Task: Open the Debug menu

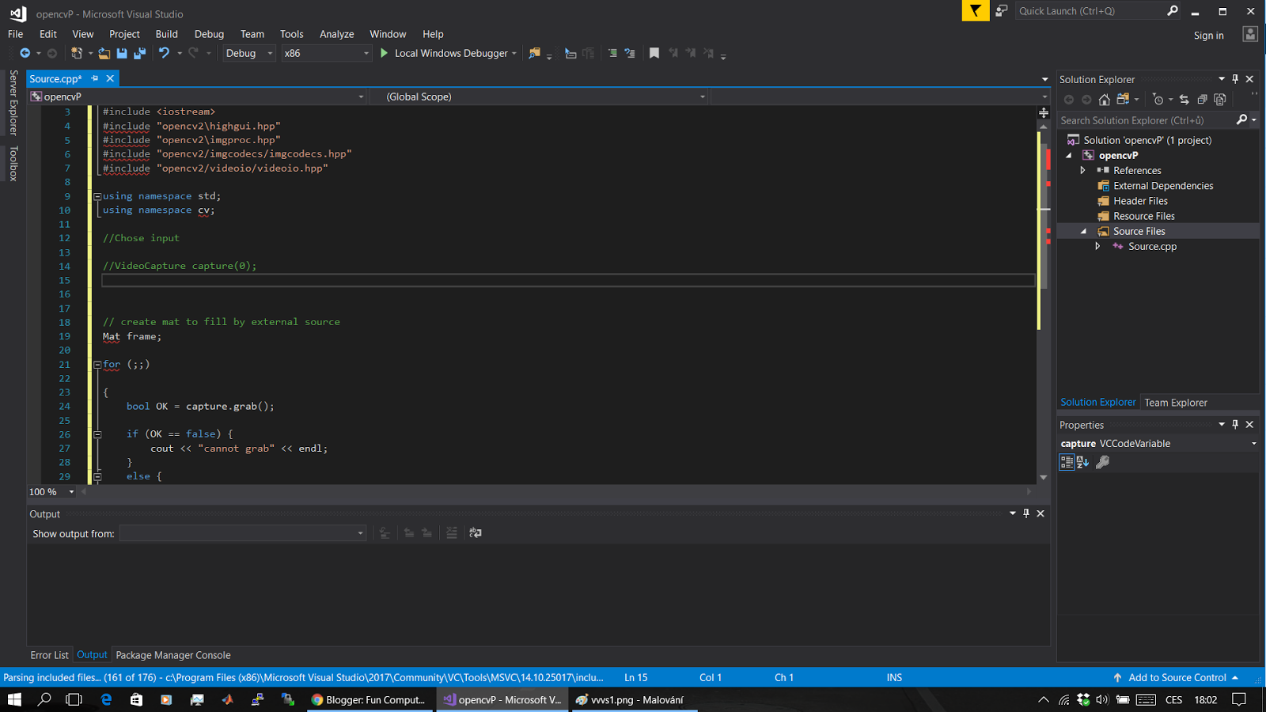Action: (209, 34)
